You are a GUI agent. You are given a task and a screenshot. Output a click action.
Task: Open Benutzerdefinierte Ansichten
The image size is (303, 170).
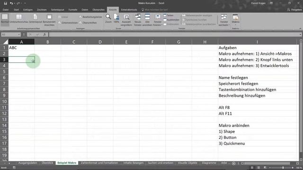pyautogui.click(x=49, y=20)
